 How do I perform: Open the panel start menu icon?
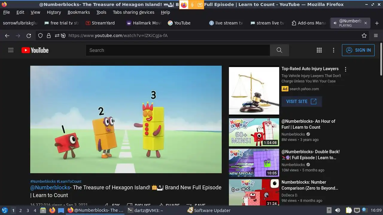[x=5, y=210]
